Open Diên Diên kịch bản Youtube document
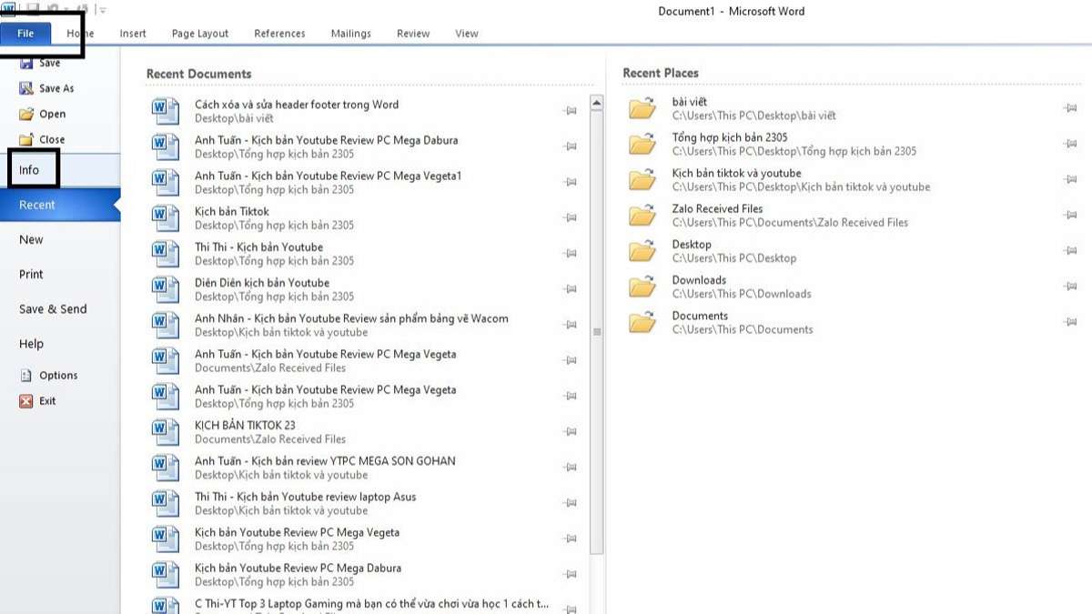1092x614 pixels. [x=262, y=283]
